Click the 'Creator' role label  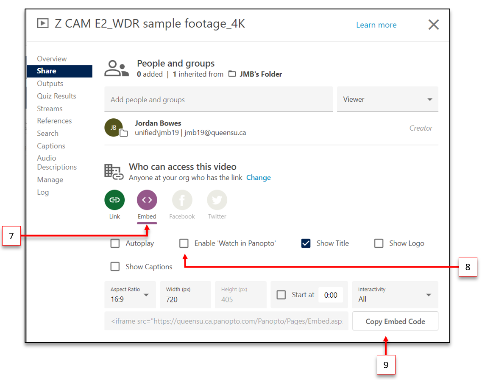421,128
